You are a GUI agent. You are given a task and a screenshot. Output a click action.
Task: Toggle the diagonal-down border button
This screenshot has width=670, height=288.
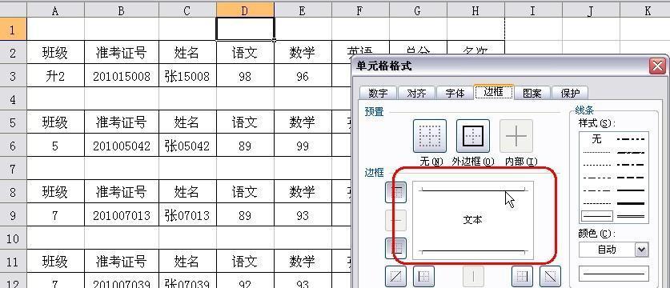click(551, 277)
